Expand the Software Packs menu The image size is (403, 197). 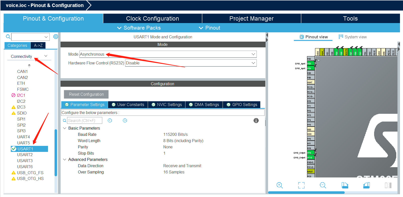click(x=139, y=28)
